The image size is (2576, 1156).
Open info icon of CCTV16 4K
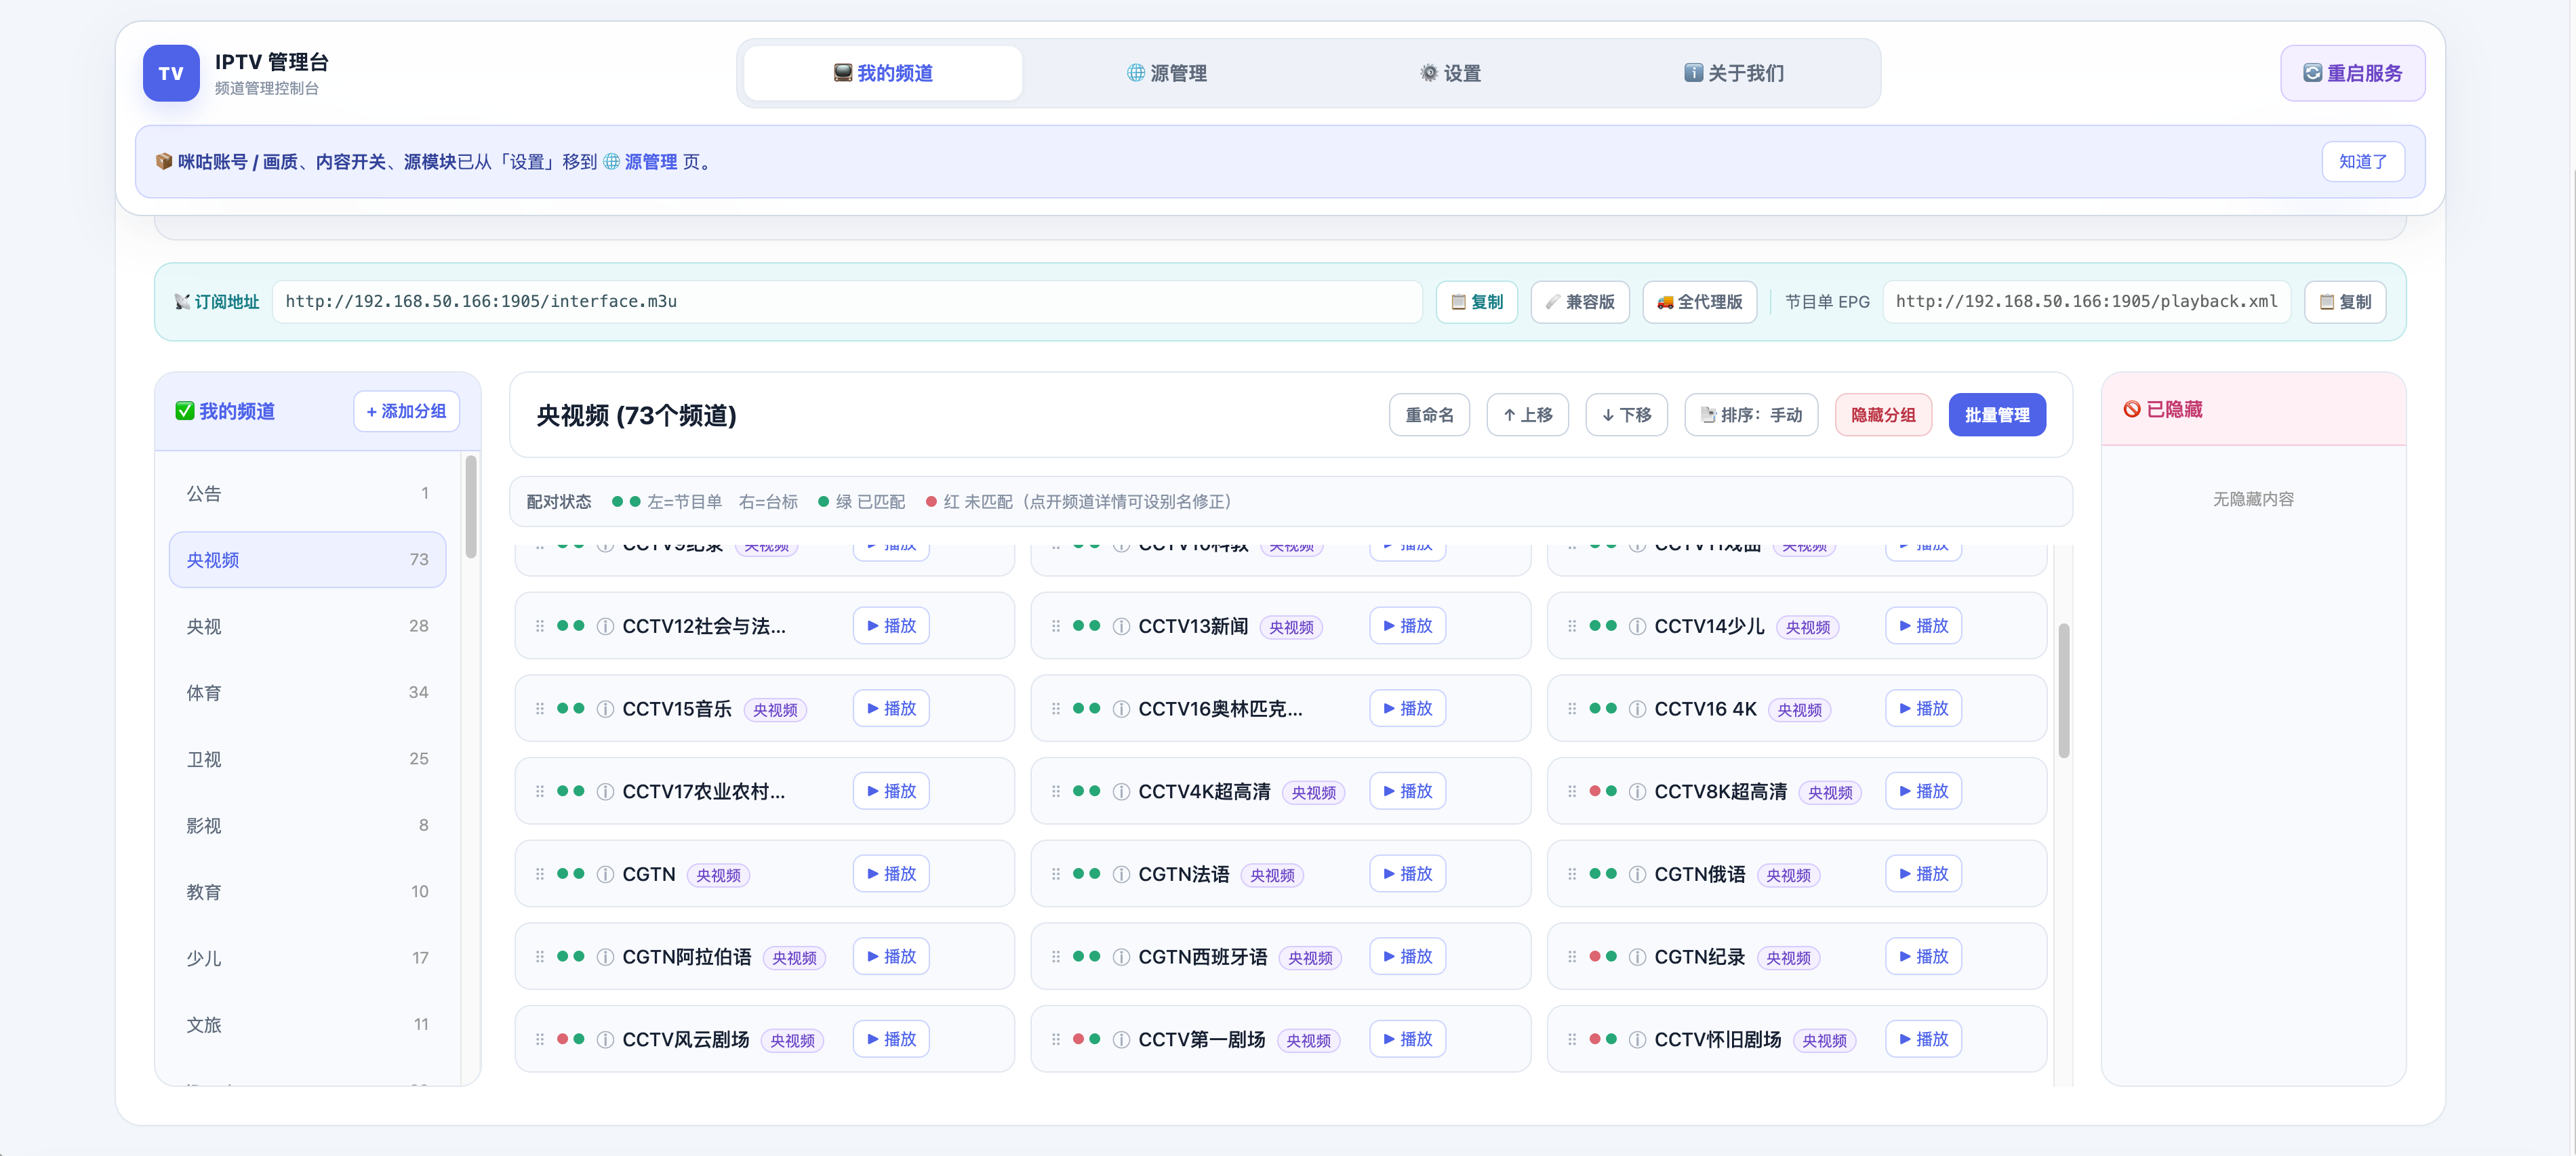1637,709
